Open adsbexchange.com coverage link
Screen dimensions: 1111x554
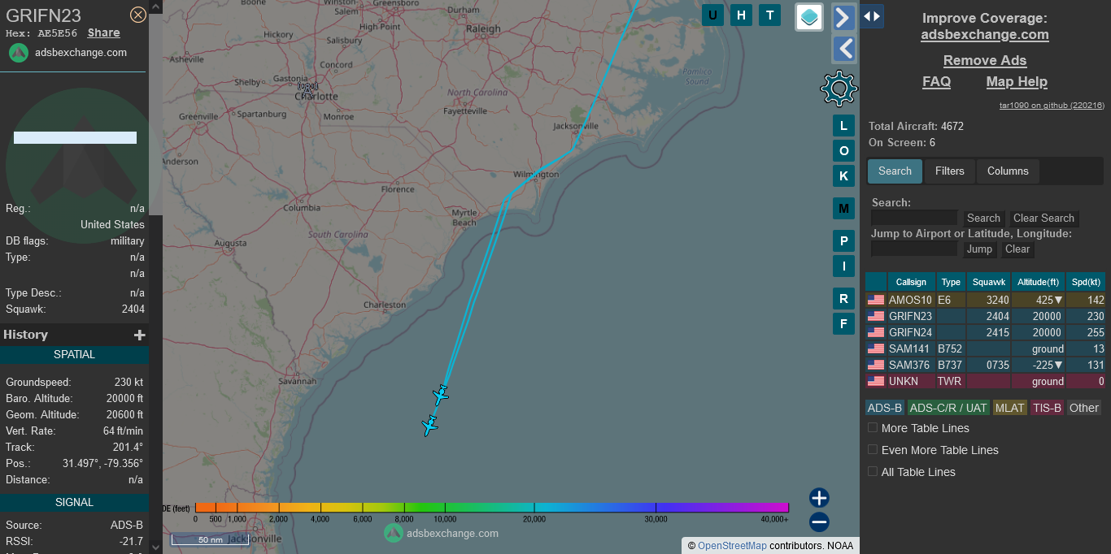[985, 35]
